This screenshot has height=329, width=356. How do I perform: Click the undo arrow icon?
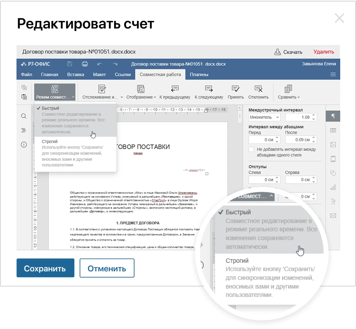(100, 64)
